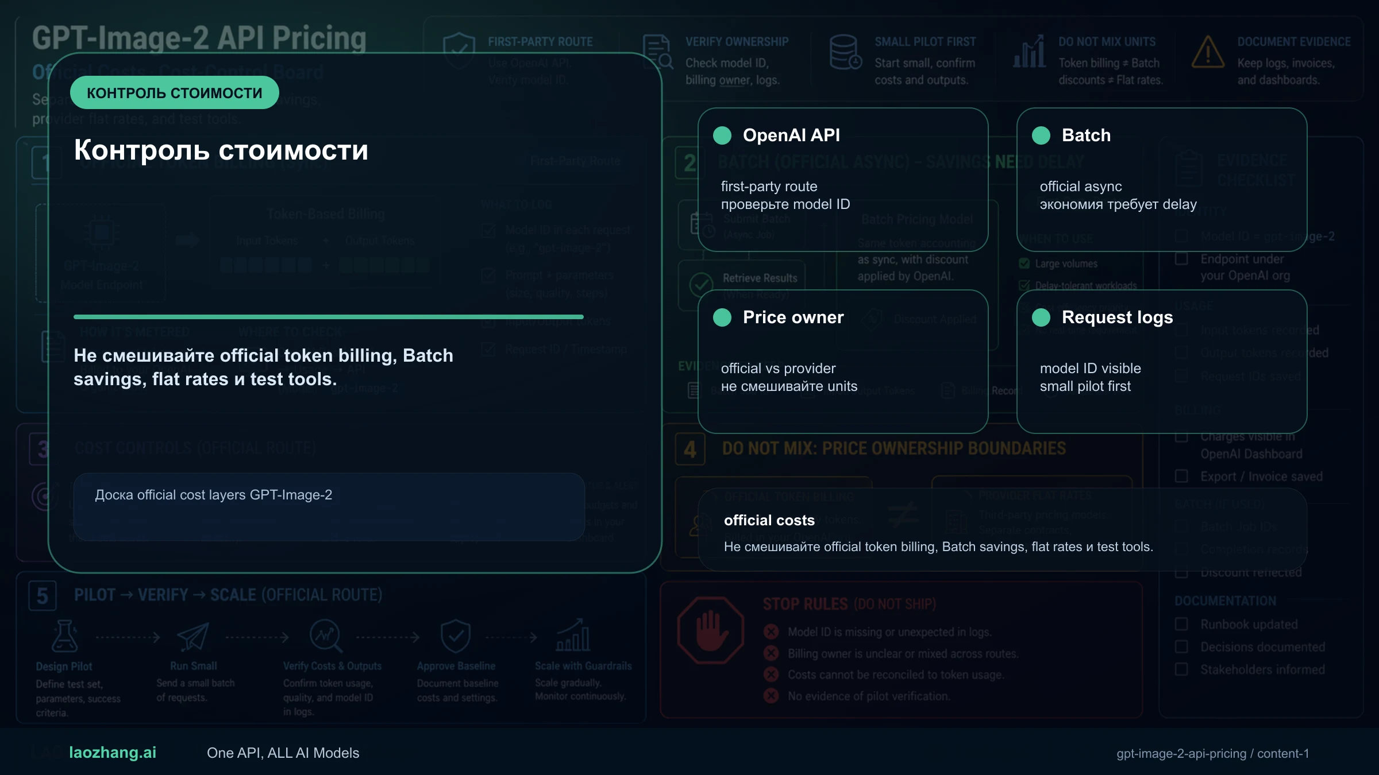Click the Run Small paper plane icon
1379x775 pixels.
click(193, 636)
